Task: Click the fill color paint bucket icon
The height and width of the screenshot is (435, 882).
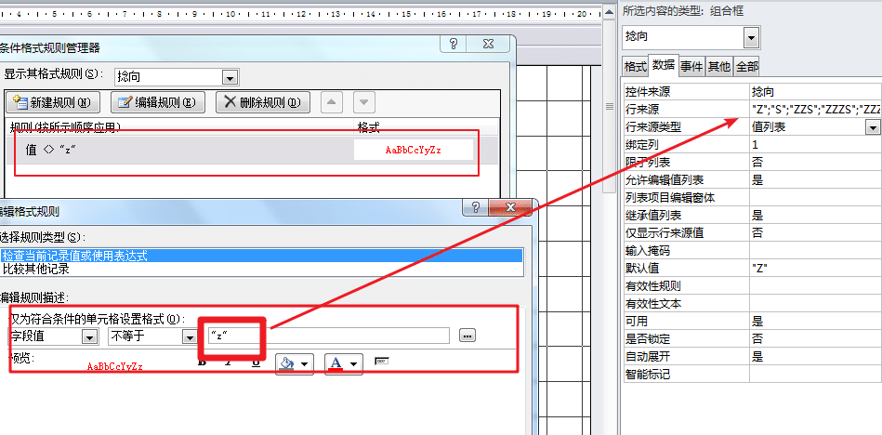Action: pyautogui.click(x=286, y=363)
